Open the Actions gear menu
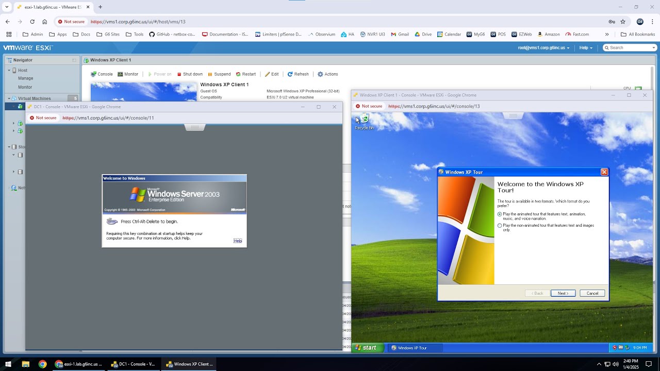The image size is (660, 371). 328,74
